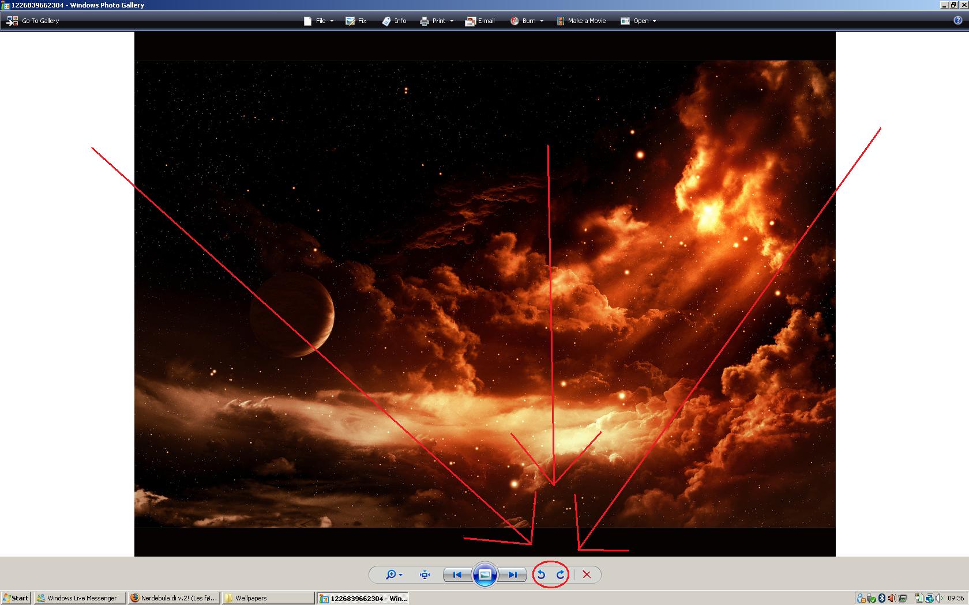The image size is (969, 605).
Task: Click the displayed space nebula photo
Action: (x=484, y=294)
